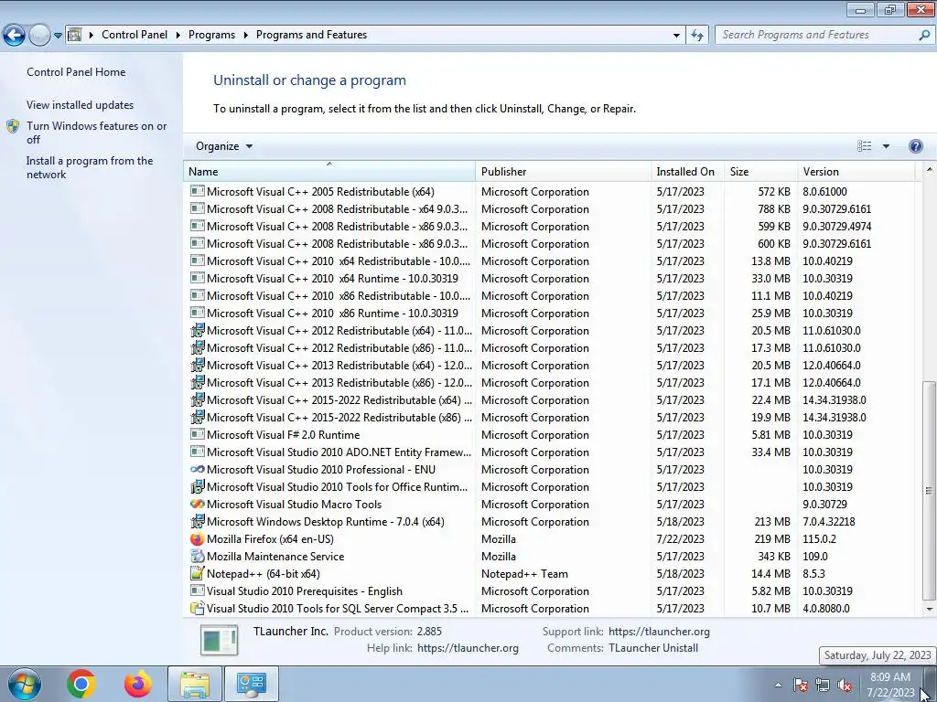Click the support link https://tlauncher.org value

coord(659,632)
